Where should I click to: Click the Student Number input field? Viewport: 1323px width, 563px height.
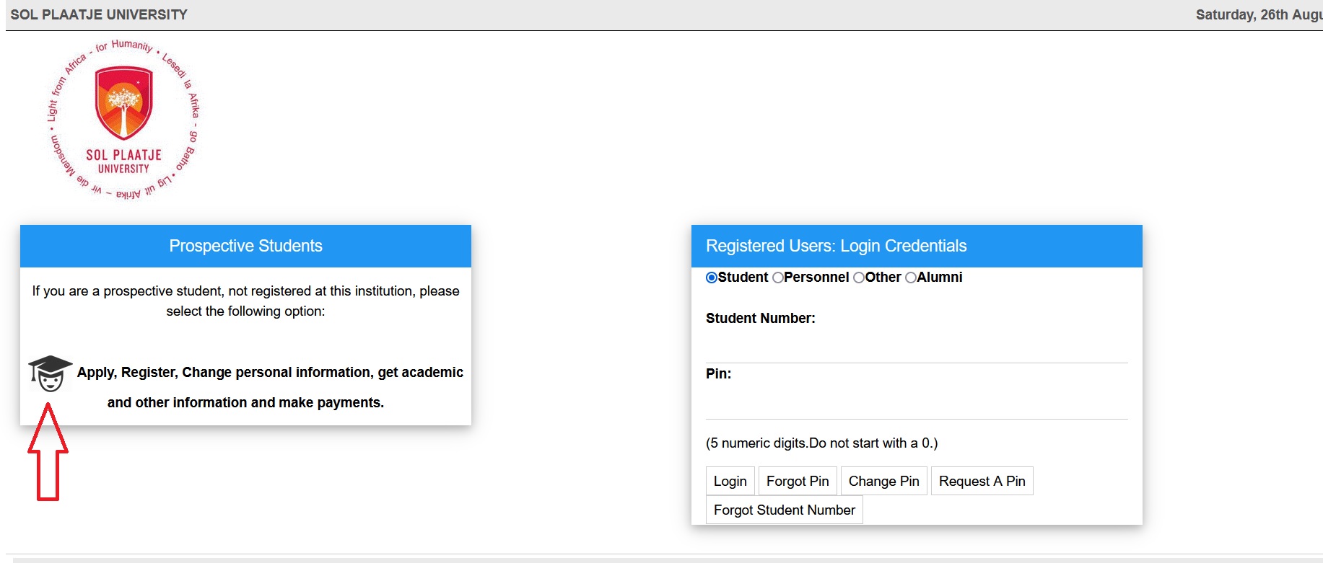[x=916, y=349]
